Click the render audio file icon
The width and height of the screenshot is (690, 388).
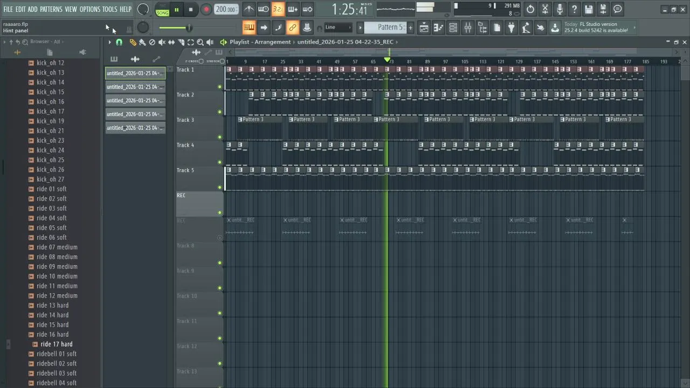(x=603, y=9)
